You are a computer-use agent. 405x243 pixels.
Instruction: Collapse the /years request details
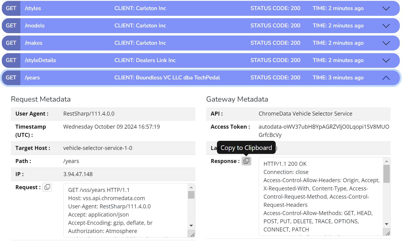pyautogui.click(x=386, y=78)
